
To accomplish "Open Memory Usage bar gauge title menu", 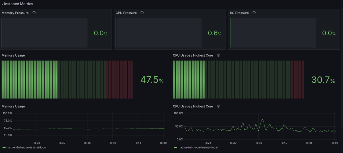I will coord(13,55).
